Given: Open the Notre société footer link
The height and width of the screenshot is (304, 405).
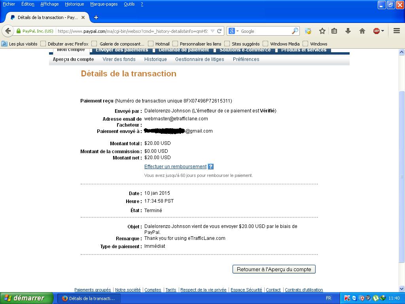Looking at the screenshot, I should click(x=128, y=290).
